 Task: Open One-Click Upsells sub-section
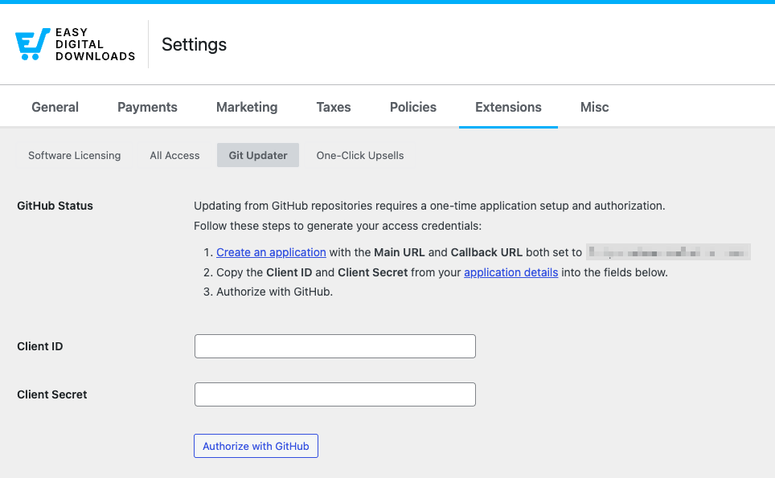(360, 155)
